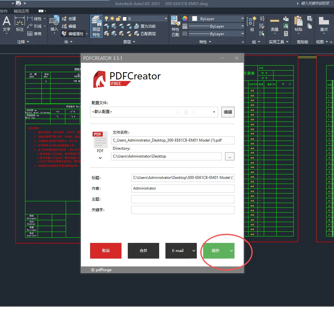Click the green 保存 save button
The height and width of the screenshot is (311, 334).
tap(216, 251)
